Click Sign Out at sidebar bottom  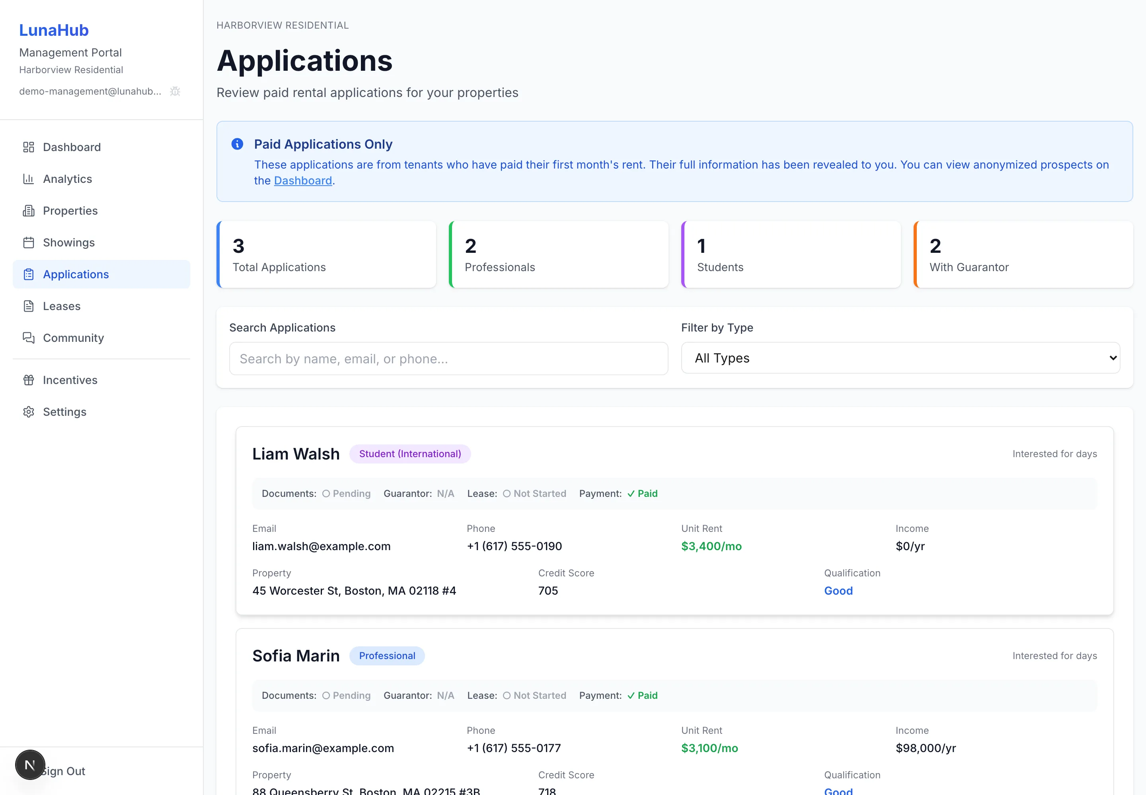(64, 771)
